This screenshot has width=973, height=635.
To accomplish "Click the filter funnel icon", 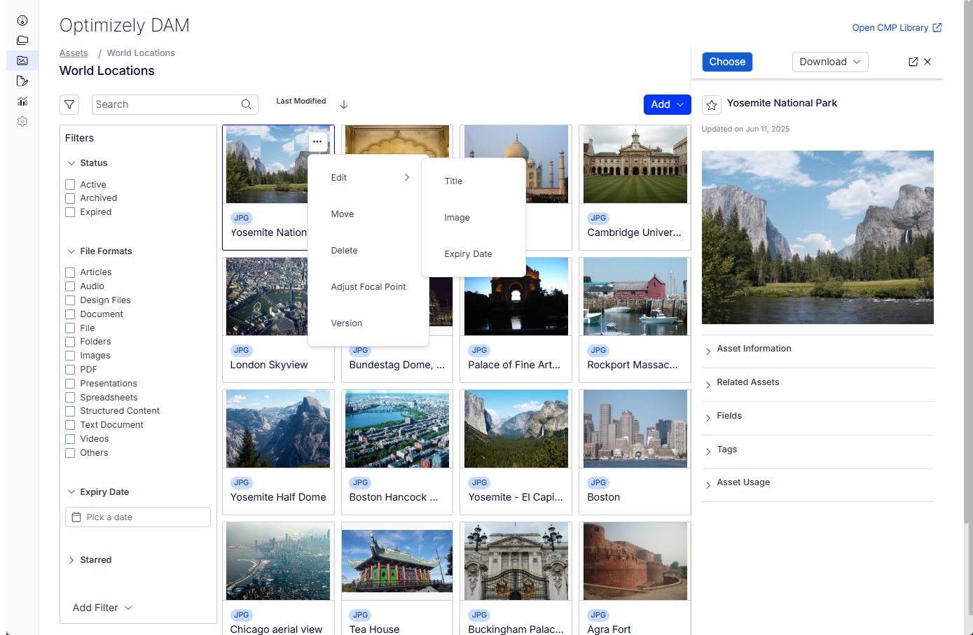I will (69, 105).
